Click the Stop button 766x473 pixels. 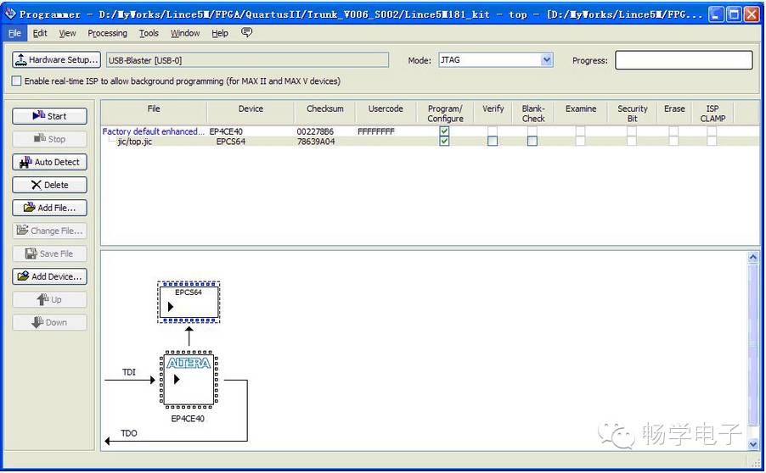[x=49, y=139]
